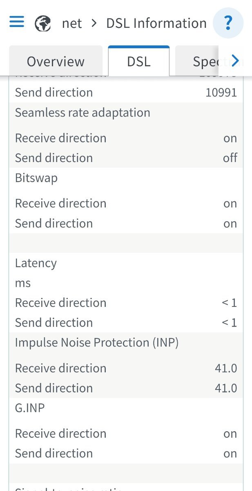The width and height of the screenshot is (252, 491).
Task: Click Send direction value 10991
Action: (221, 92)
